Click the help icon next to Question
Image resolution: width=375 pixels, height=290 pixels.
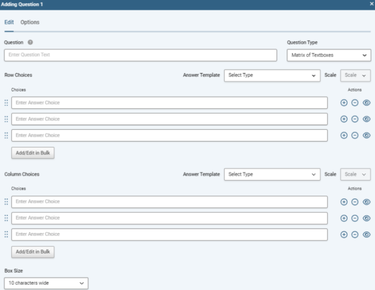(30, 42)
